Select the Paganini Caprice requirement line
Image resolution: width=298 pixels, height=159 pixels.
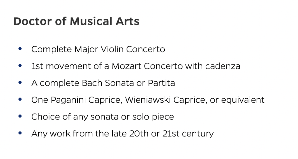148,100
